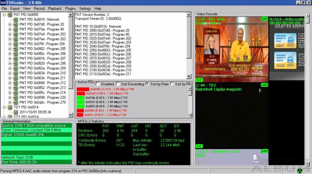Click the radiation status icon in status bar
Viewport: 312px width, 174px height.
tap(300, 171)
